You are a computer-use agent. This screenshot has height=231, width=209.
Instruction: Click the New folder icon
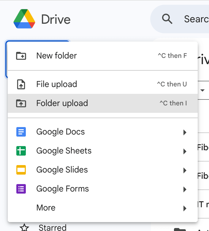(x=21, y=56)
